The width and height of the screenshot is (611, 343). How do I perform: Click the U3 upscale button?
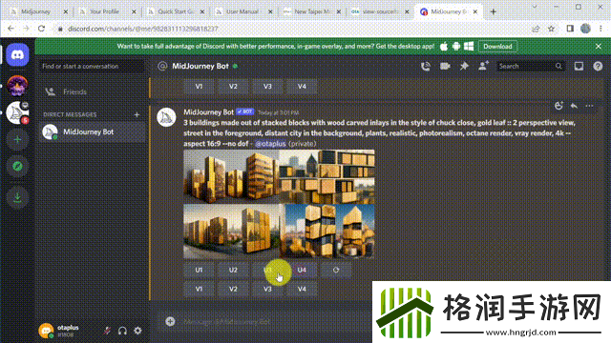[x=267, y=270]
